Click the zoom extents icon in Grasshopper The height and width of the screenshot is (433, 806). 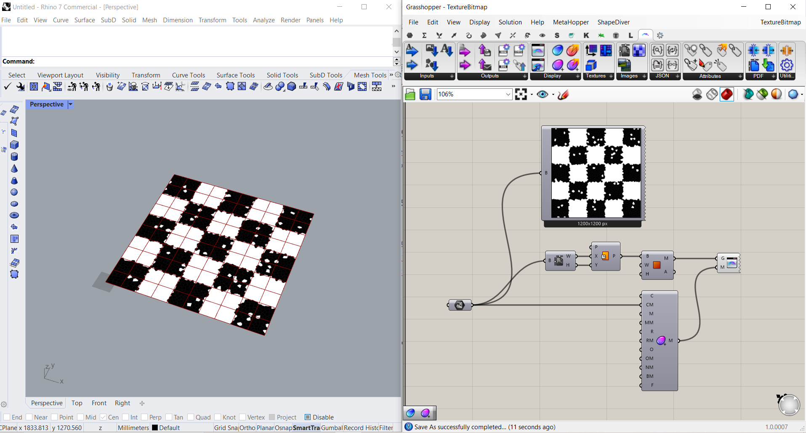[x=521, y=95]
